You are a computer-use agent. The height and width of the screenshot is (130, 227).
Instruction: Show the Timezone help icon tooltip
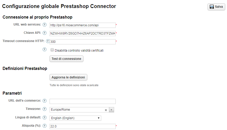tap(44, 109)
